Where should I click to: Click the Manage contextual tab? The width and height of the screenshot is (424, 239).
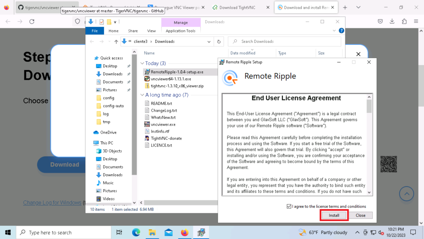pos(181,22)
